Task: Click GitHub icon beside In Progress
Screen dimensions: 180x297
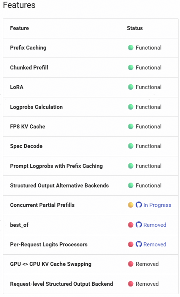Action: [x=139, y=205]
